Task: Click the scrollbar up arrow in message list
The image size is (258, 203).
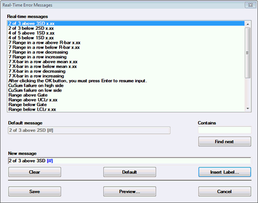Action: pyautogui.click(x=248, y=24)
